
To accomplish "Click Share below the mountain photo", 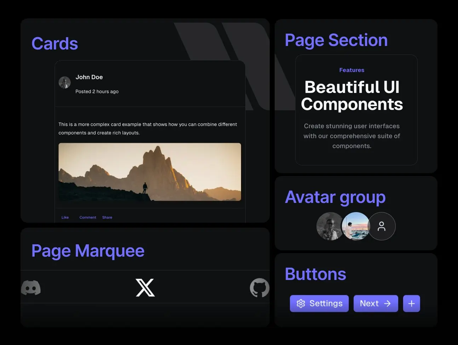I will (107, 217).
